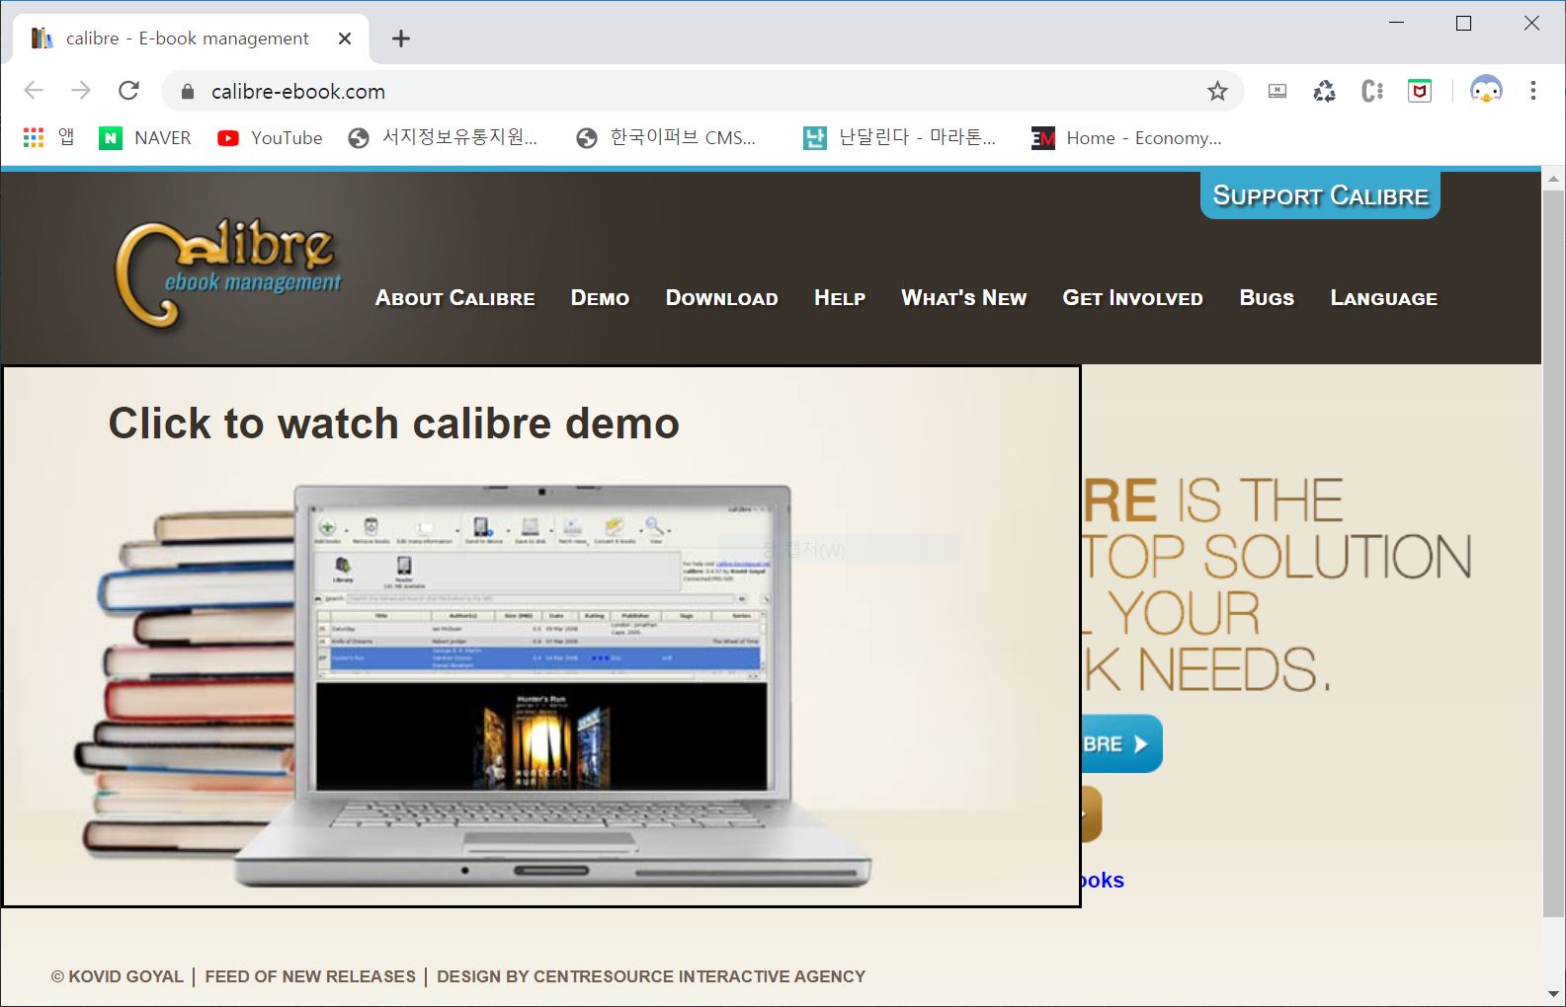Select the calibre - E-book management tab

[190, 39]
